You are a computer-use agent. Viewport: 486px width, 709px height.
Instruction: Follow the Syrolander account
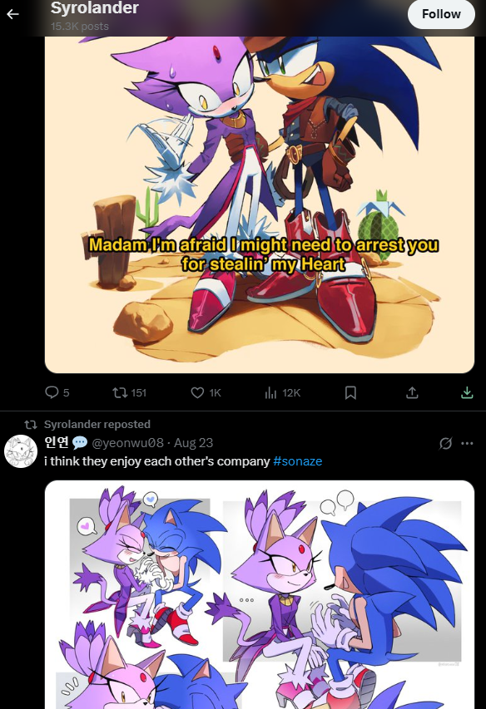coord(441,14)
